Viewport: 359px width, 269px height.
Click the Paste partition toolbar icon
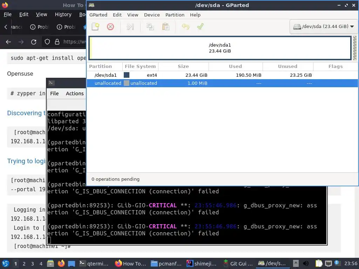click(165, 27)
